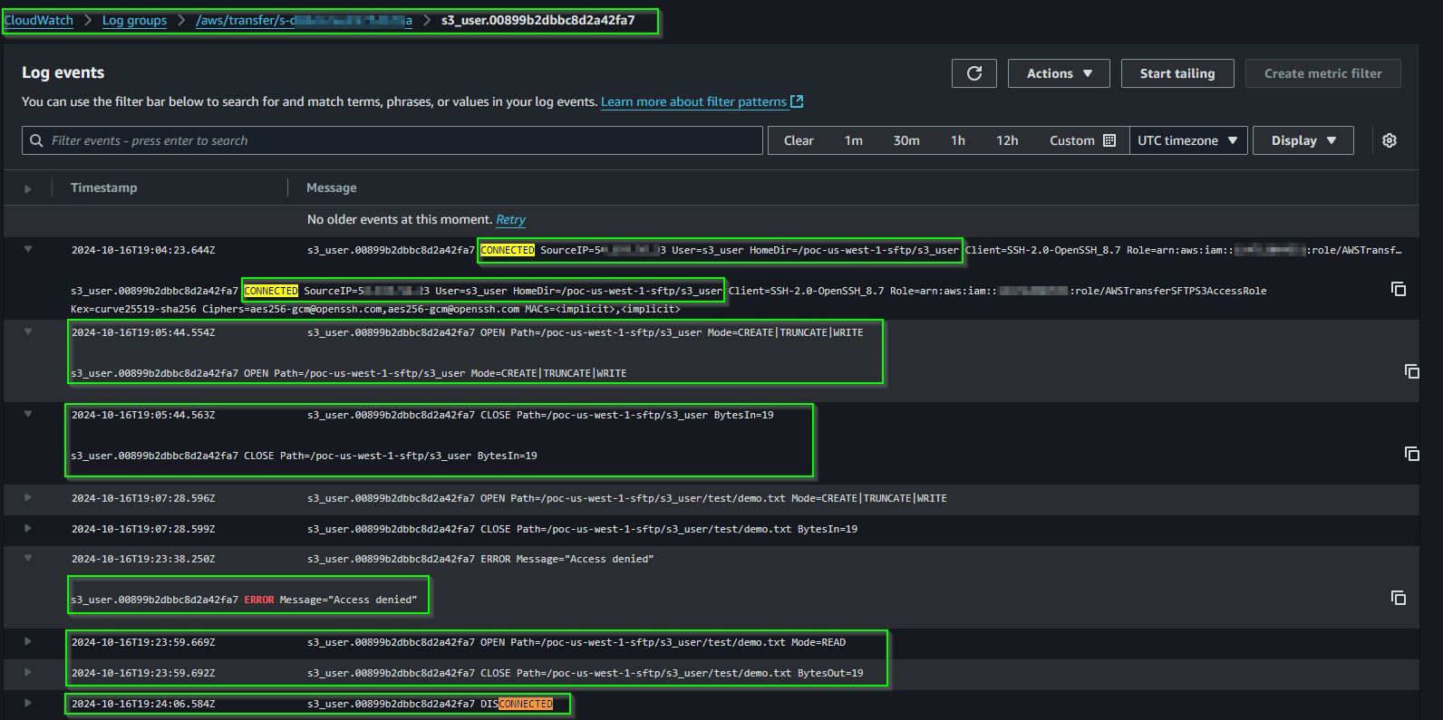This screenshot has width=1443, height=720.
Task: Click the Message column header
Action: coord(332,187)
